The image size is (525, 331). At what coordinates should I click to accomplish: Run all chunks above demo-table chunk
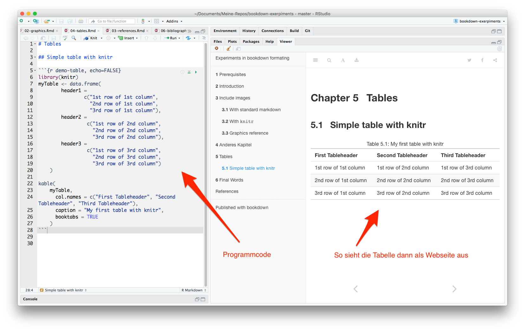[x=189, y=72]
